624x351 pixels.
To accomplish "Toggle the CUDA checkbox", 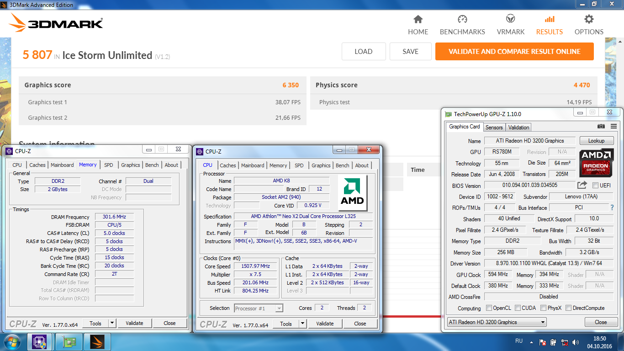I will tap(518, 308).
